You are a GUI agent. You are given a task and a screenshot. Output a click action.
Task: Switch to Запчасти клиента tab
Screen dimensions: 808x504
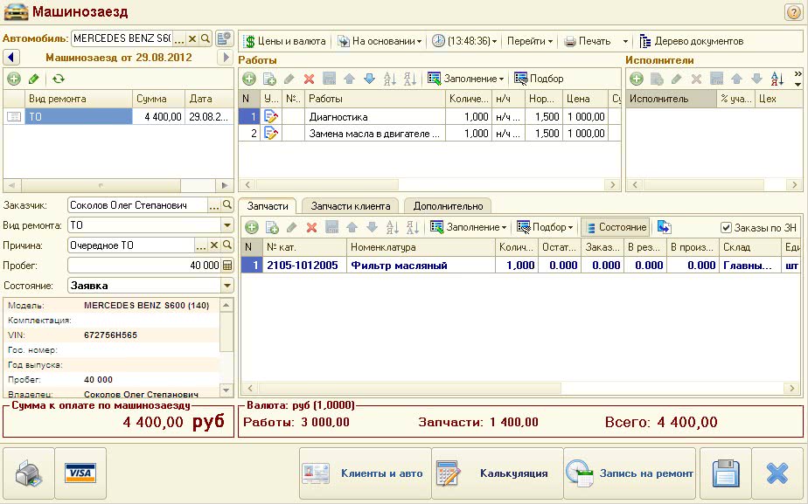[351, 206]
